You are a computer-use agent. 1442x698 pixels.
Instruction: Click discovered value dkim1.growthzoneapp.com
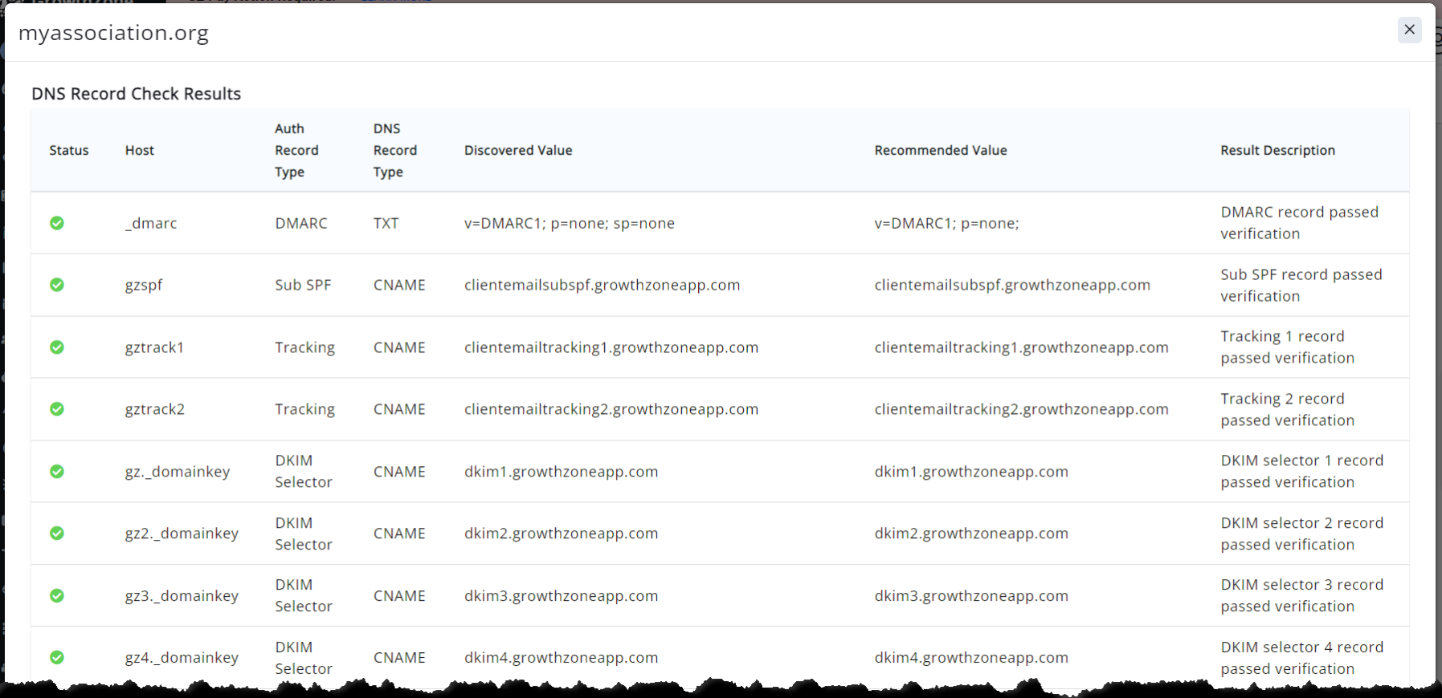(561, 472)
